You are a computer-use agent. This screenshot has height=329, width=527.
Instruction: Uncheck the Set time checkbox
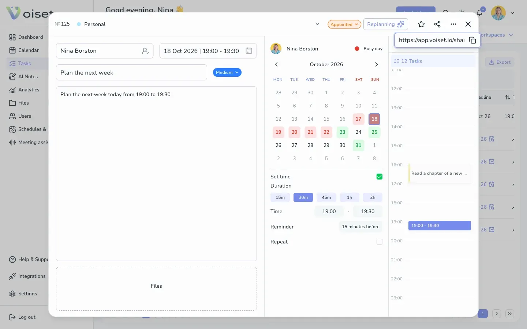pyautogui.click(x=380, y=177)
